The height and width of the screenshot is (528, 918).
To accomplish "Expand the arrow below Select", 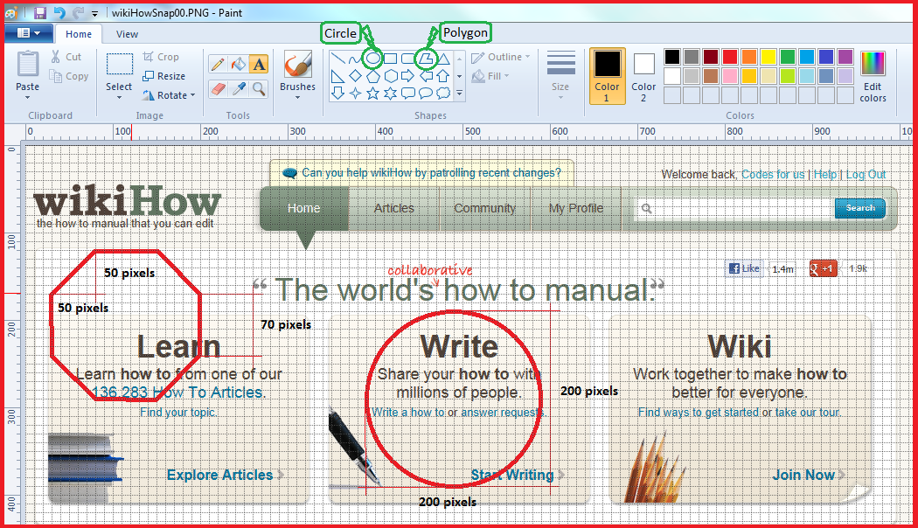I will [119, 97].
